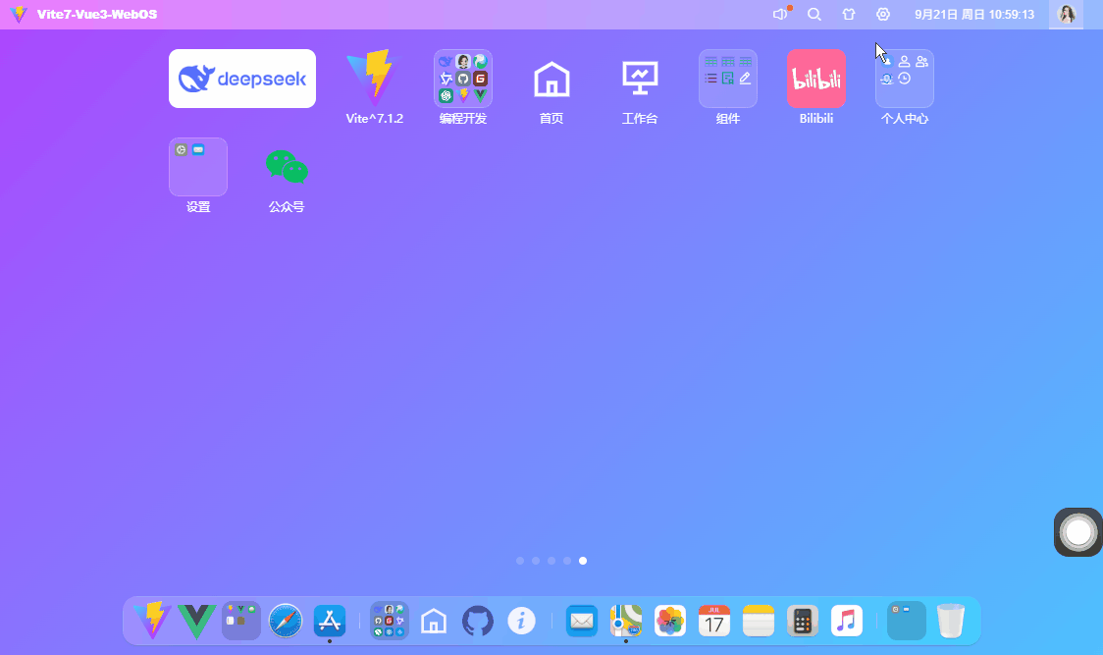This screenshot has height=655, width=1103.
Task: Open the Bilibili desktop app
Action: click(816, 79)
